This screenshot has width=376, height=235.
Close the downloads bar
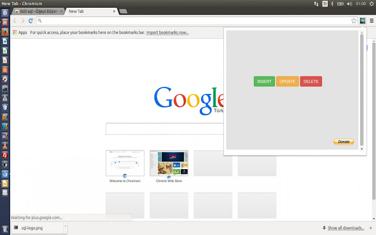pos(371,228)
